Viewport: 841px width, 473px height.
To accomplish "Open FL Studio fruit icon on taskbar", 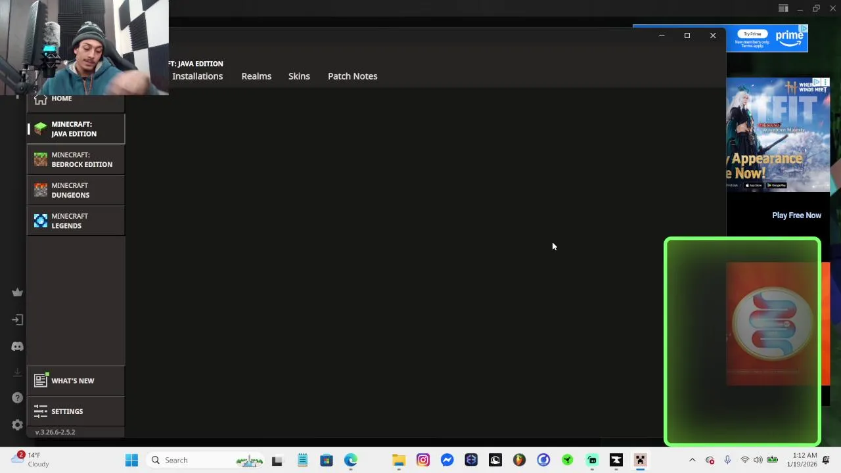I will (x=519, y=460).
